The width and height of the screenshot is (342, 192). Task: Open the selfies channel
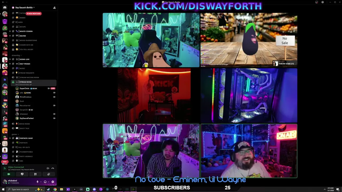pyautogui.click(x=33, y=36)
